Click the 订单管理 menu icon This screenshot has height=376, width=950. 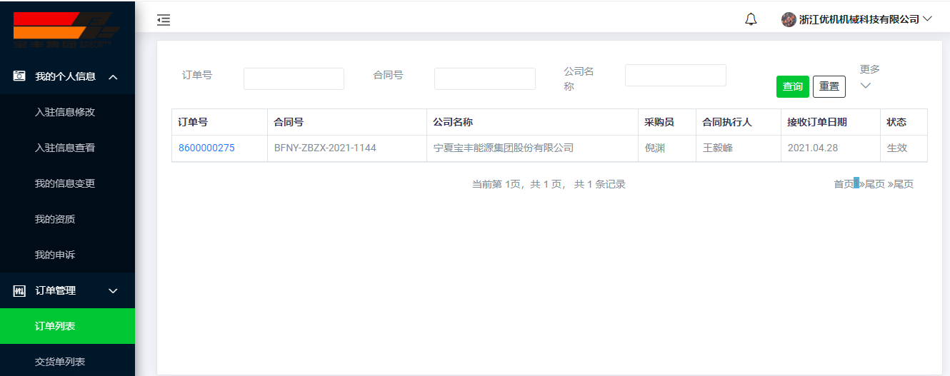point(19,290)
